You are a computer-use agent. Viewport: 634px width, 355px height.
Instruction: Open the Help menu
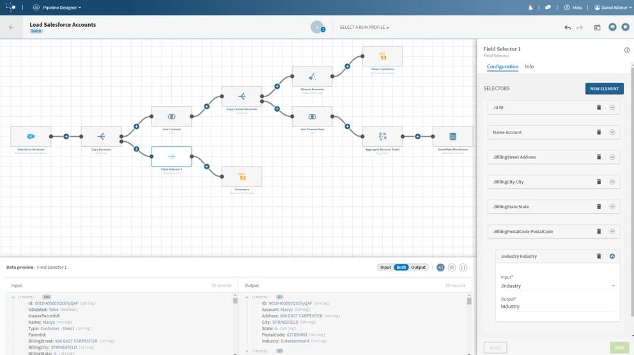pyautogui.click(x=573, y=7)
